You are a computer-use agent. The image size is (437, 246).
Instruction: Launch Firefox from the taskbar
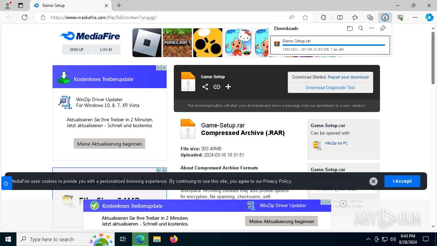click(174, 239)
